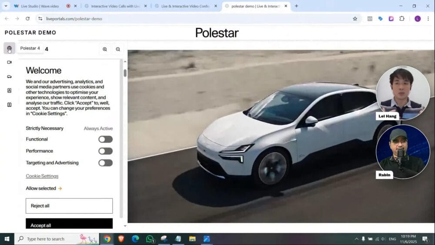Click the cookie panel vertical scrollbar
Image resolution: width=435 pixels, height=245 pixels.
[x=125, y=73]
